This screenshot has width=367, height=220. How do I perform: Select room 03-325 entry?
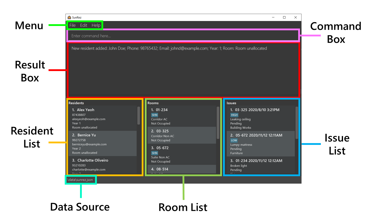click(182, 135)
